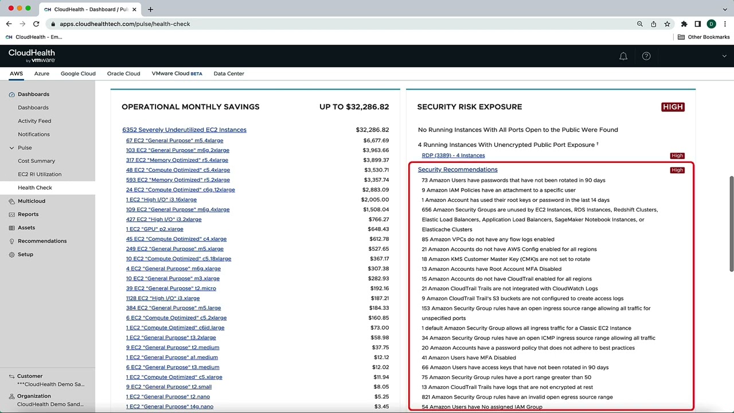The width and height of the screenshot is (734, 413).
Task: Click '13 Amazon Accounts have Root Account MFA Disabled'
Action: click(x=491, y=269)
